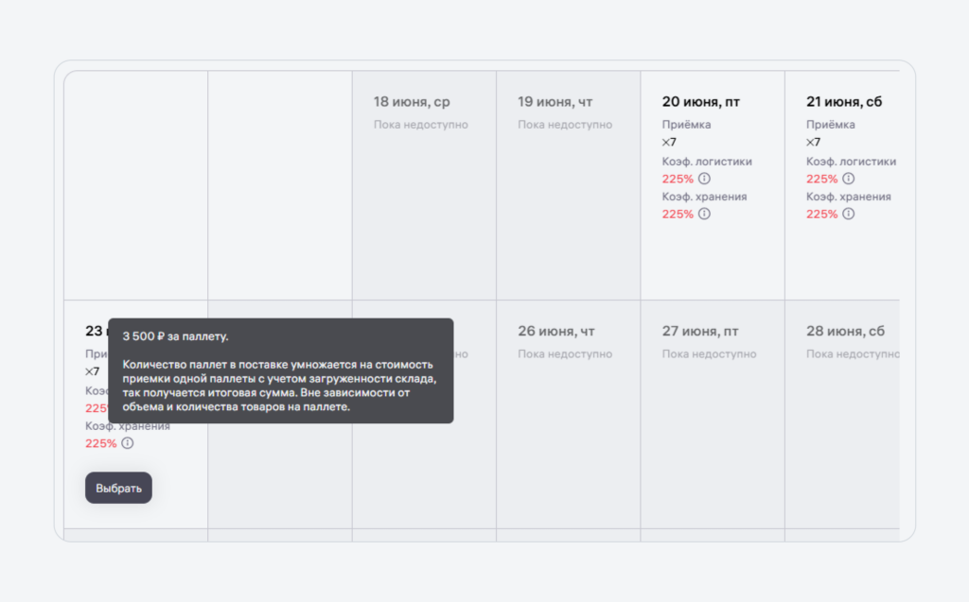The image size is (969, 602).
Task: Open storage coefficient info icon on 21 июня
Action: point(848,214)
